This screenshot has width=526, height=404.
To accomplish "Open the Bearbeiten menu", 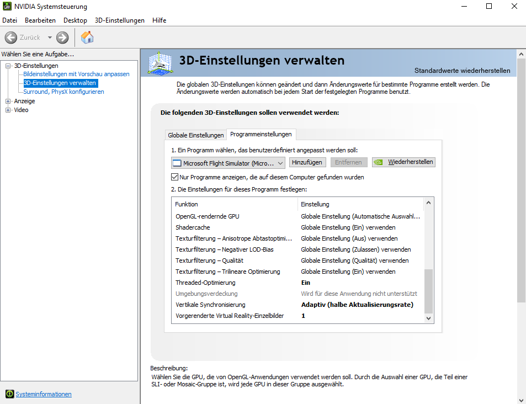I will 40,20.
